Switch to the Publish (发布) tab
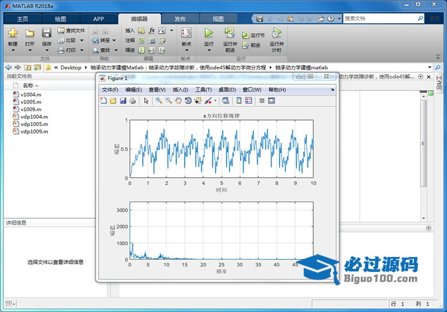 [180, 19]
